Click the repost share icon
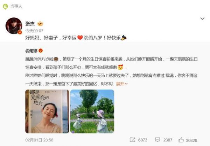The height and width of the screenshot is (146, 210). pyautogui.click(x=132, y=140)
